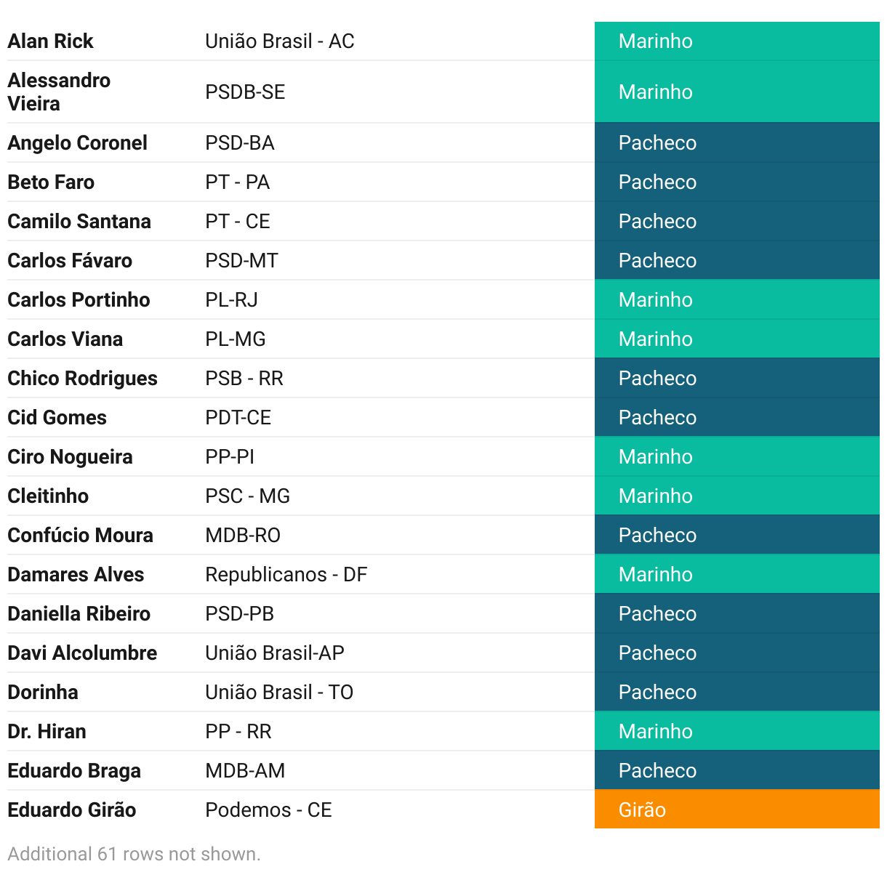Select the Carlos Portinho row name
Viewport: 887px width, 872px height.
79,300
